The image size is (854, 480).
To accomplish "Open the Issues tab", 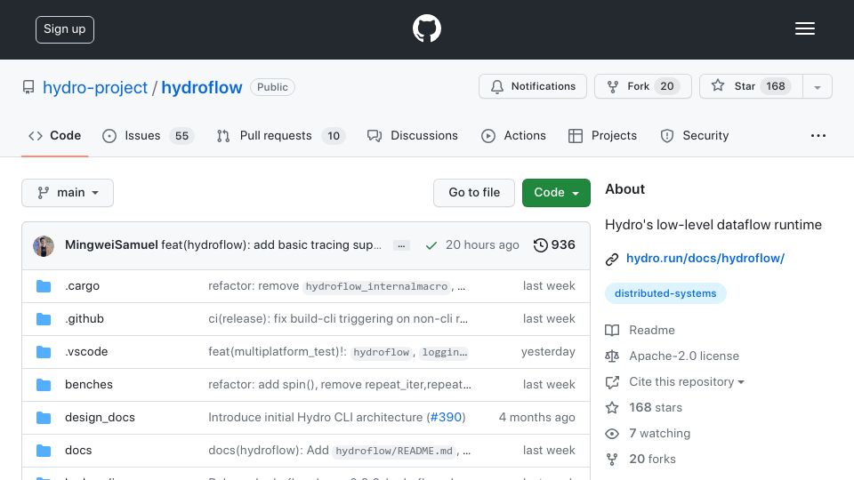I will coord(148,135).
